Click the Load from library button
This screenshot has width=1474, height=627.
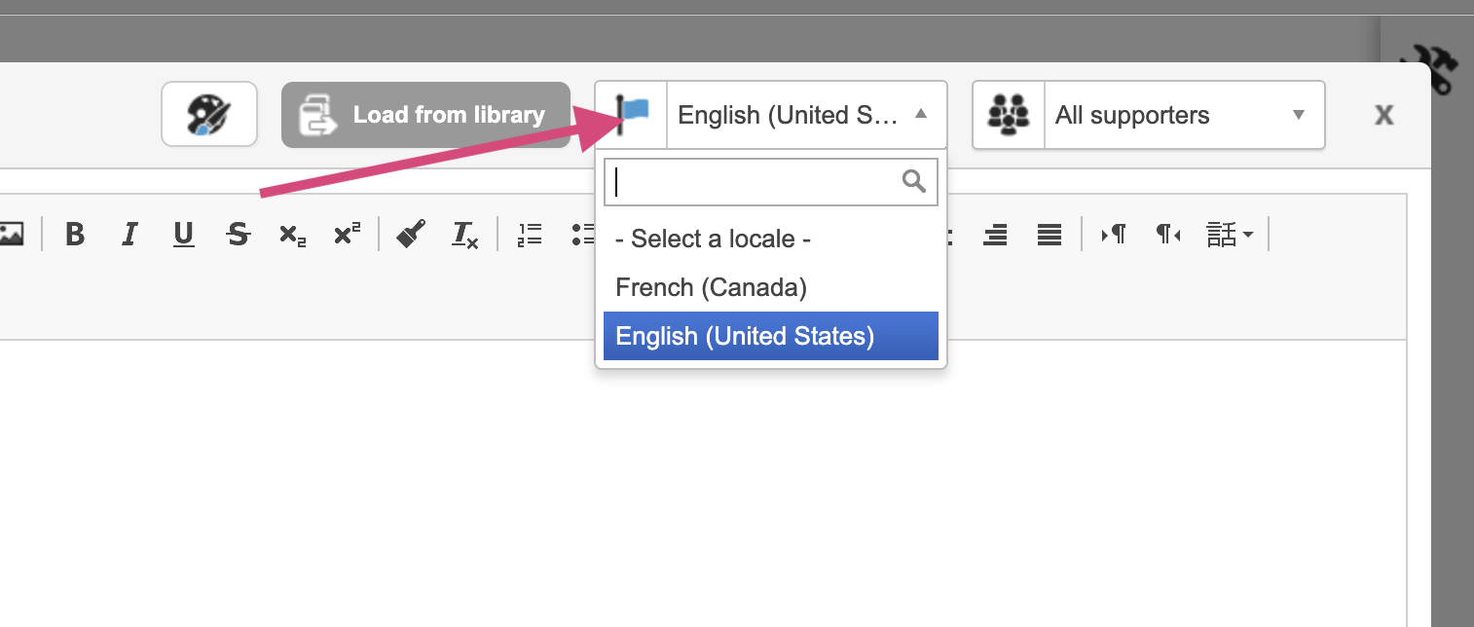tap(425, 115)
